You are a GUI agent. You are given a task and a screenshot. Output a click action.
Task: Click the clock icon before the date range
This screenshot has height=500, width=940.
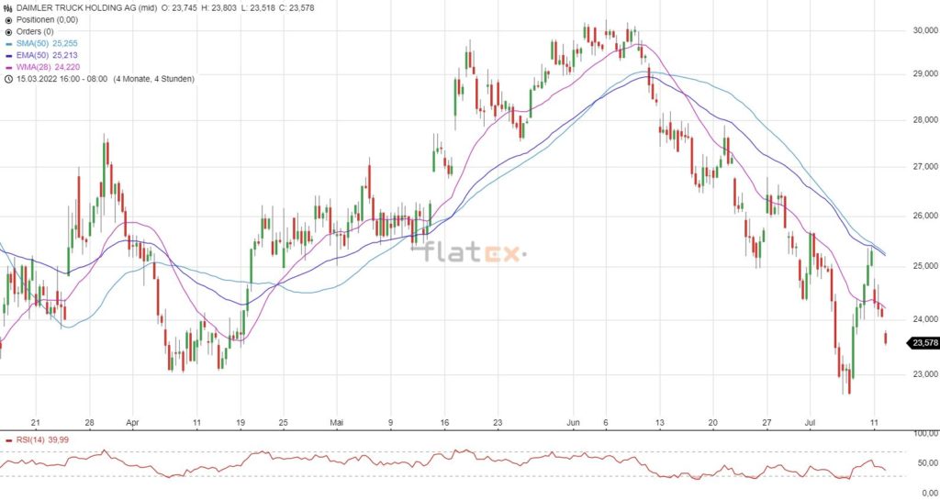click(8, 79)
